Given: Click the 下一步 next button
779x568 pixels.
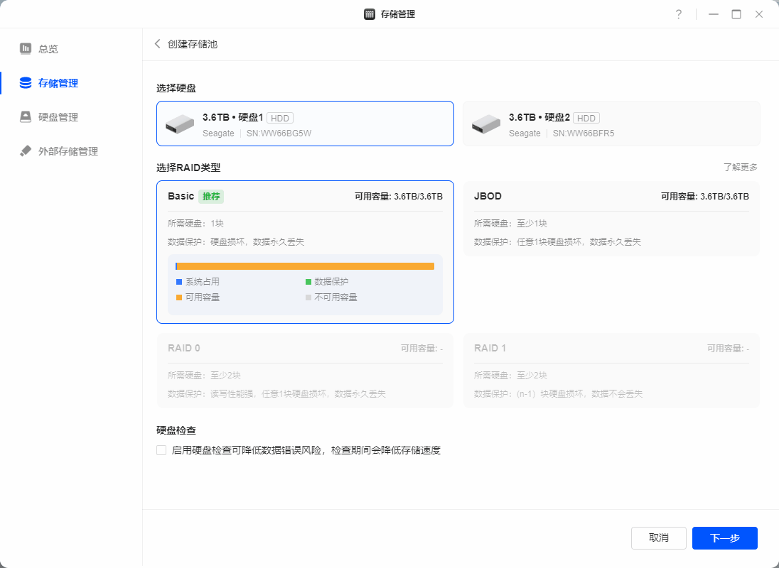Looking at the screenshot, I should pos(724,538).
